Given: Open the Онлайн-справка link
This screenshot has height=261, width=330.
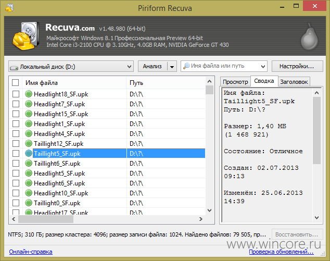Looking at the screenshot, I should (x=31, y=252).
